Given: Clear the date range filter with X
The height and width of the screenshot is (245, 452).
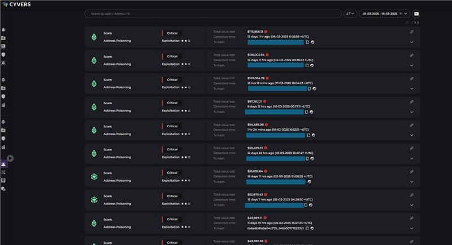Looking at the screenshot, I should click(401, 14).
